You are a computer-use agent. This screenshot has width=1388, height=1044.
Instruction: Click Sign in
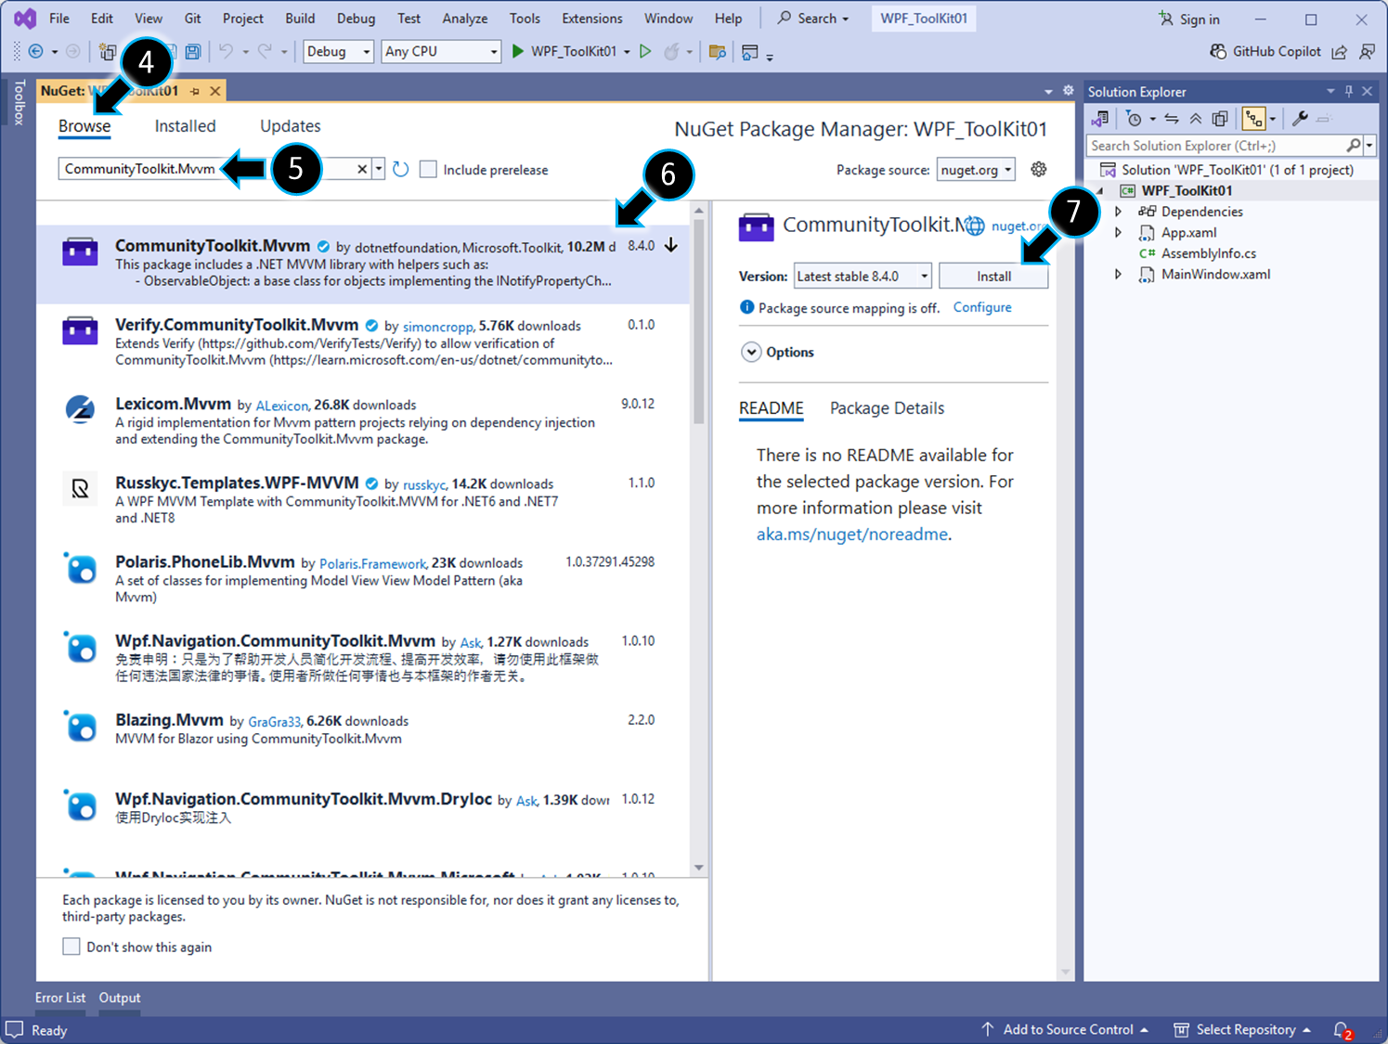pyautogui.click(x=1189, y=19)
